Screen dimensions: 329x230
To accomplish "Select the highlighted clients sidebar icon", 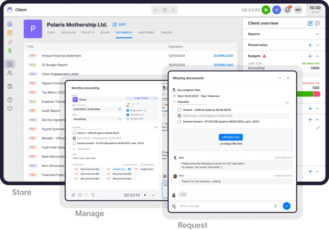I will 10,64.
